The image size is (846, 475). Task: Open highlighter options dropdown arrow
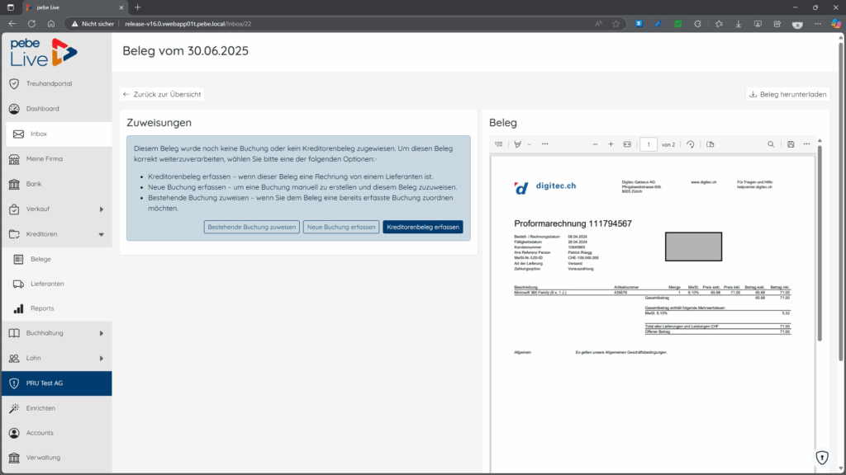tap(530, 144)
